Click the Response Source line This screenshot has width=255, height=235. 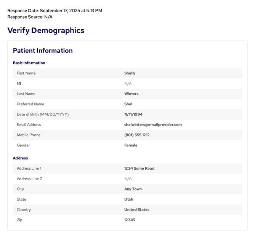[30, 17]
